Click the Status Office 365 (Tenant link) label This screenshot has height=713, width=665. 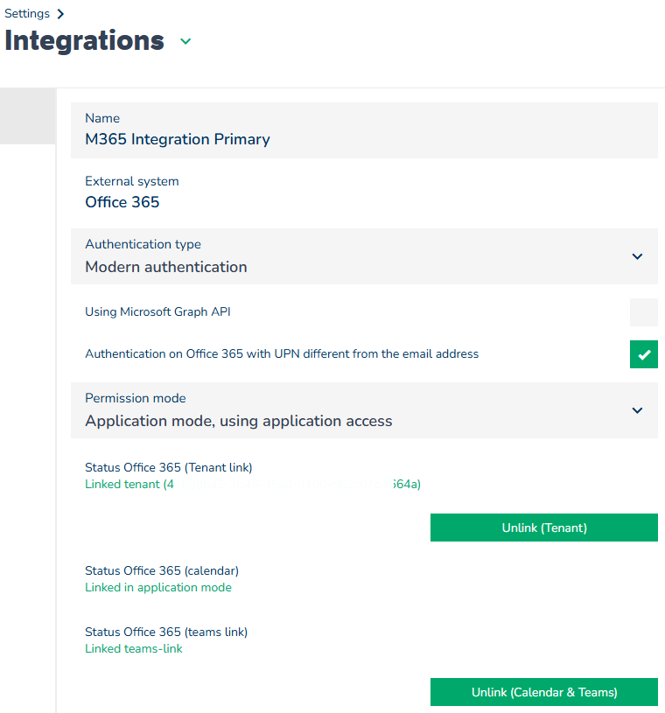(x=168, y=468)
